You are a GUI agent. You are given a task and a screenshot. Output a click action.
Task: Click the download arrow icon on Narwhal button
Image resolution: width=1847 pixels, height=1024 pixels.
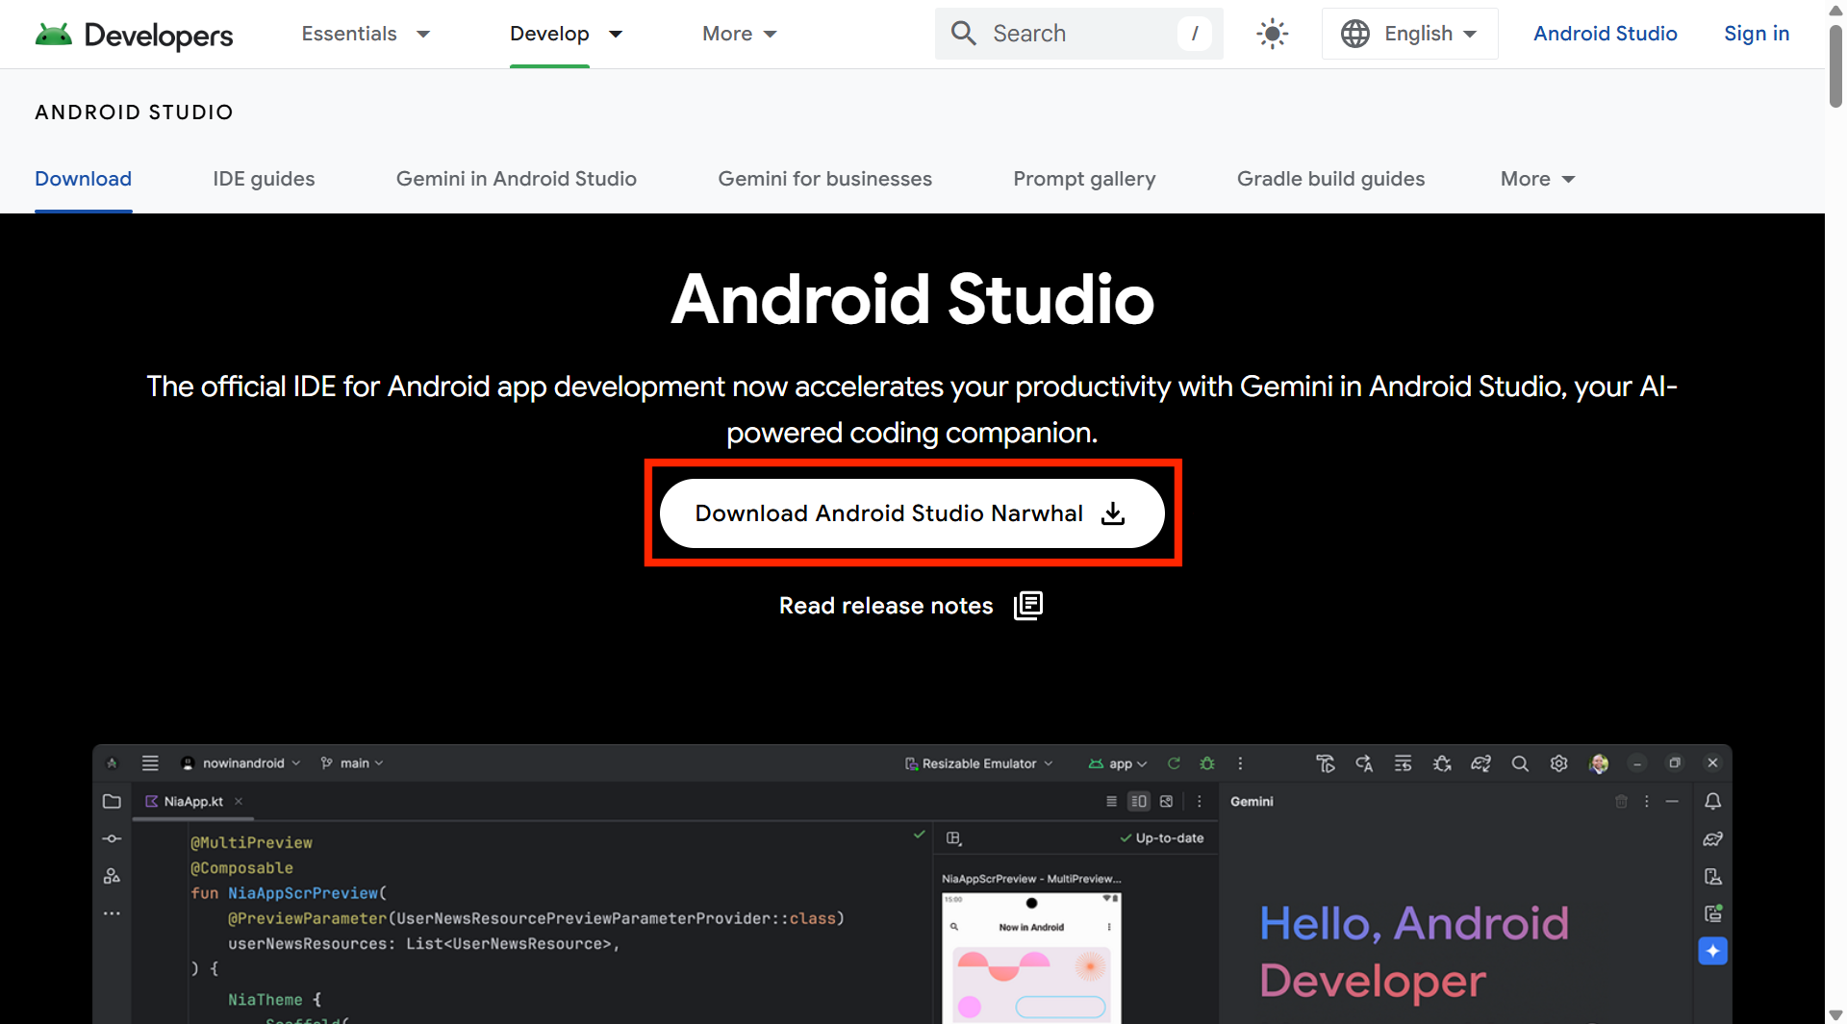[x=1113, y=513]
